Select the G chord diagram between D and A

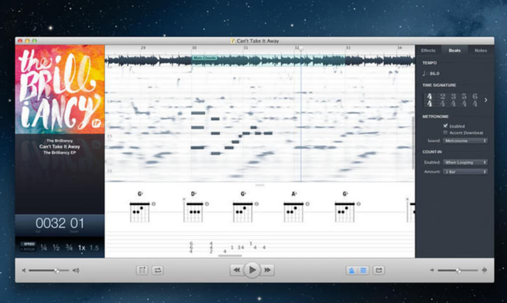(243, 212)
